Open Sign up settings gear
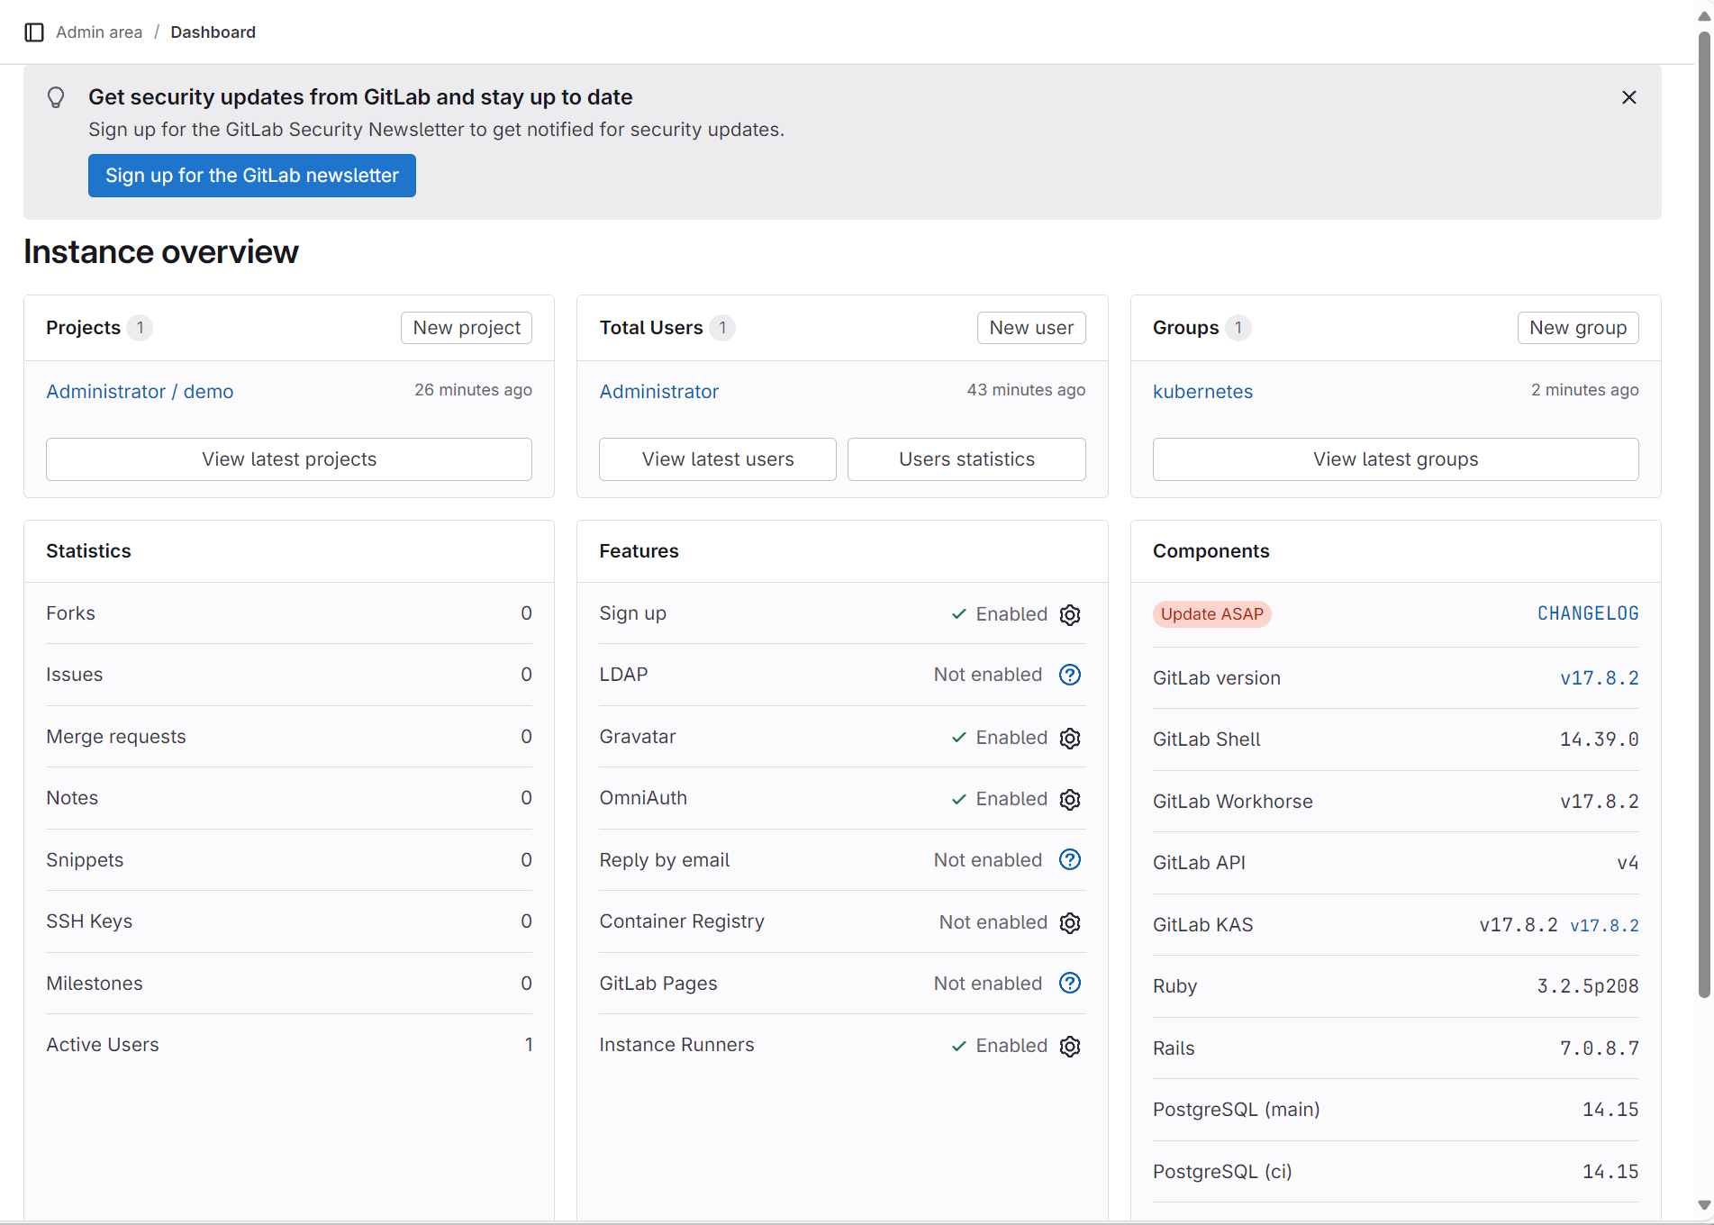Viewport: 1714px width, 1225px height. [1070, 614]
